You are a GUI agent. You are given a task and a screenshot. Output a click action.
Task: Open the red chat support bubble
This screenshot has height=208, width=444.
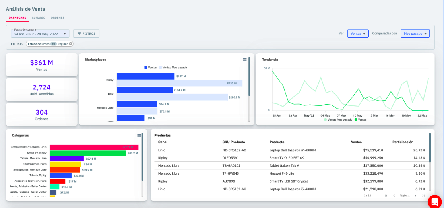point(434,202)
